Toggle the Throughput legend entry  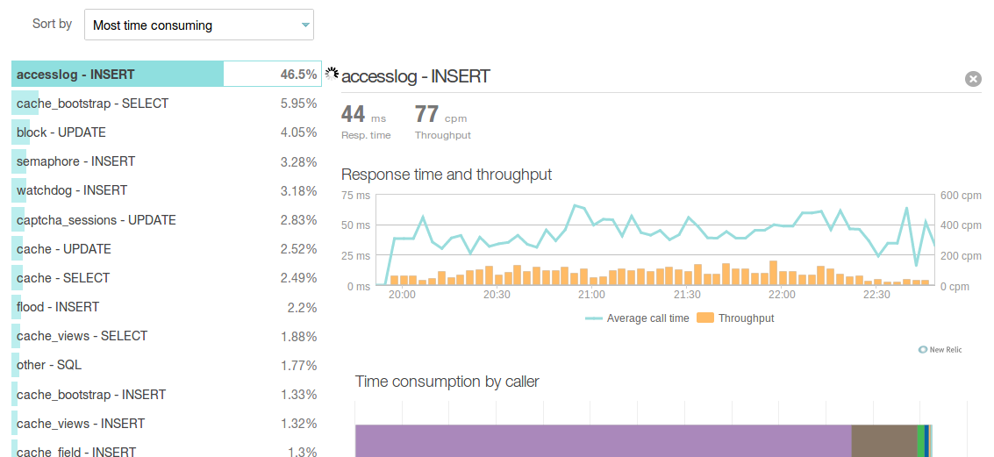tap(735, 318)
